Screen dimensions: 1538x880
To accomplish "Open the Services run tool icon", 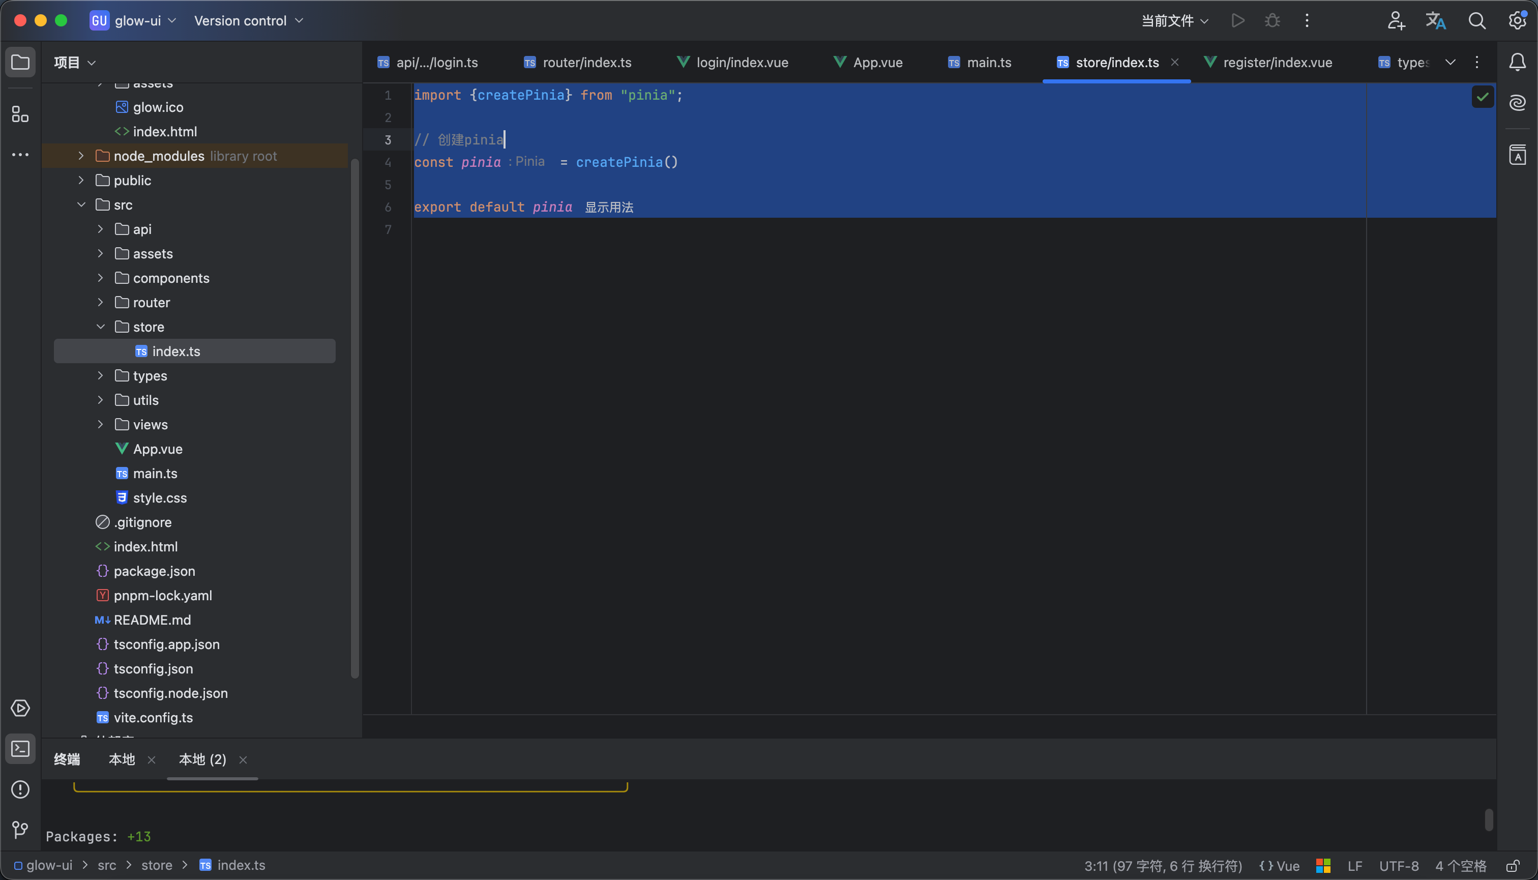I will (20, 709).
